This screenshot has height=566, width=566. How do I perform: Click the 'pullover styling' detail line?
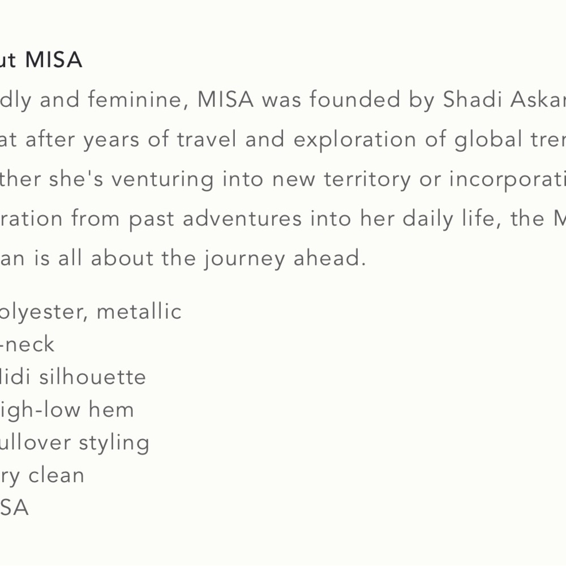pos(74,442)
